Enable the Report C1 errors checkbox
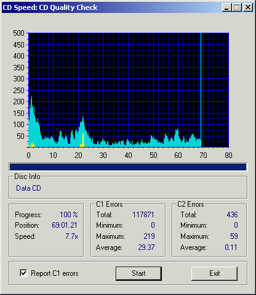Viewport: 256px width, 295px height. pyautogui.click(x=23, y=273)
